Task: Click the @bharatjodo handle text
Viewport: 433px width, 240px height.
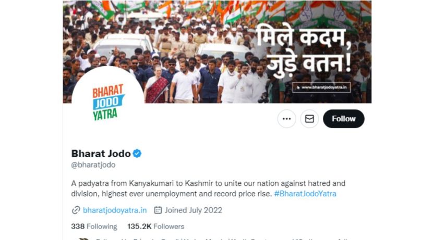Action: coord(93,165)
